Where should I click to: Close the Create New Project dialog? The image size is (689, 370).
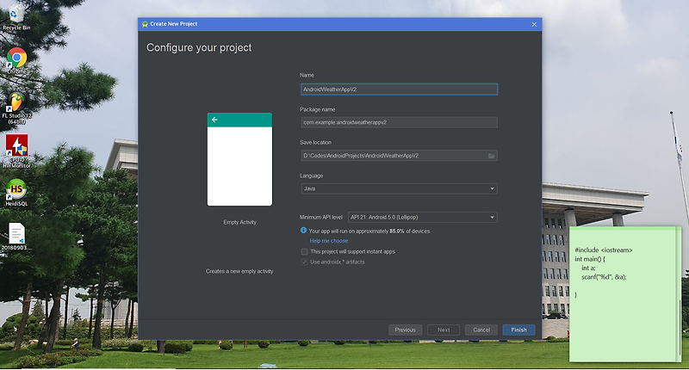point(534,25)
